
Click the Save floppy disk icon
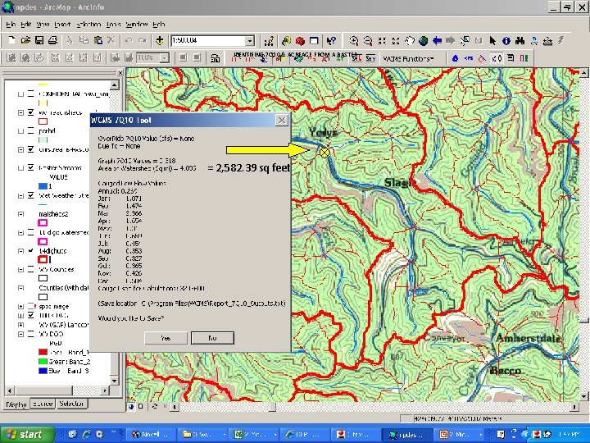pos(39,40)
